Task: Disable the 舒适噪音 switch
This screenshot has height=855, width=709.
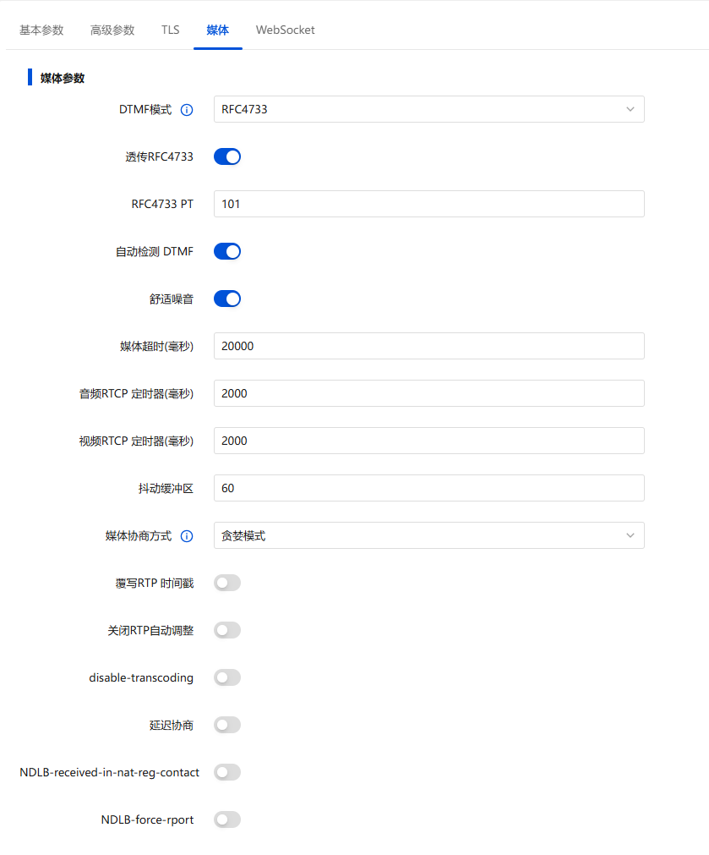Action: 226,299
